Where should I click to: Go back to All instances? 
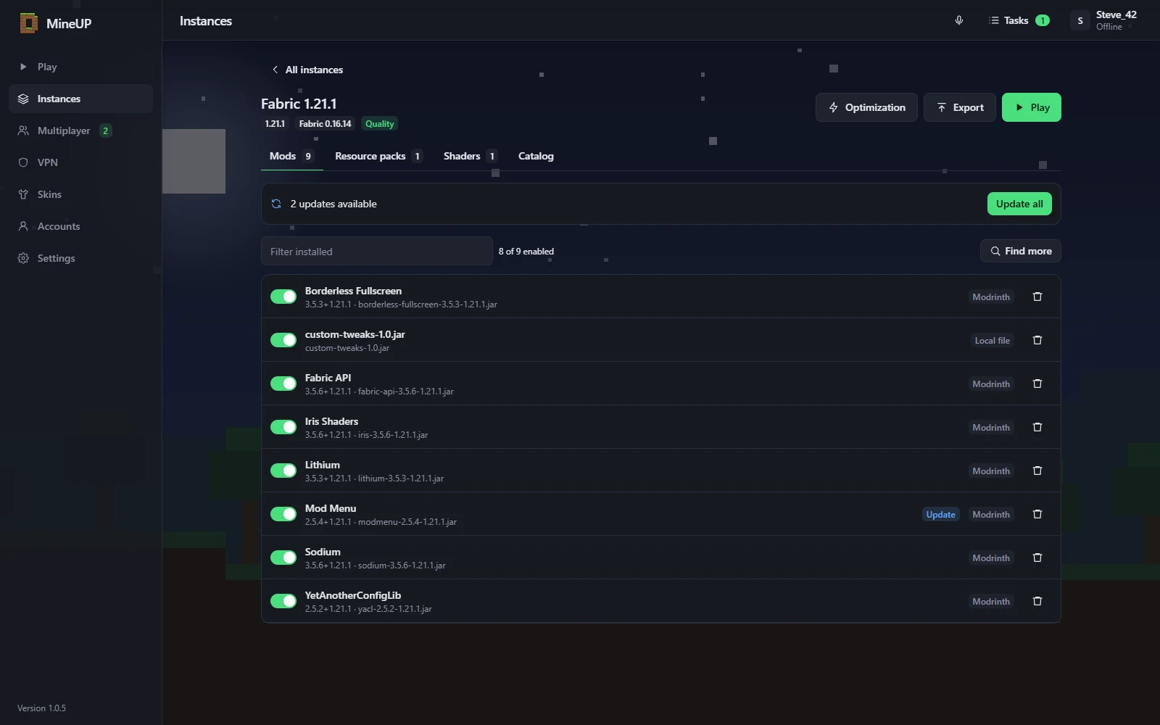click(x=307, y=70)
